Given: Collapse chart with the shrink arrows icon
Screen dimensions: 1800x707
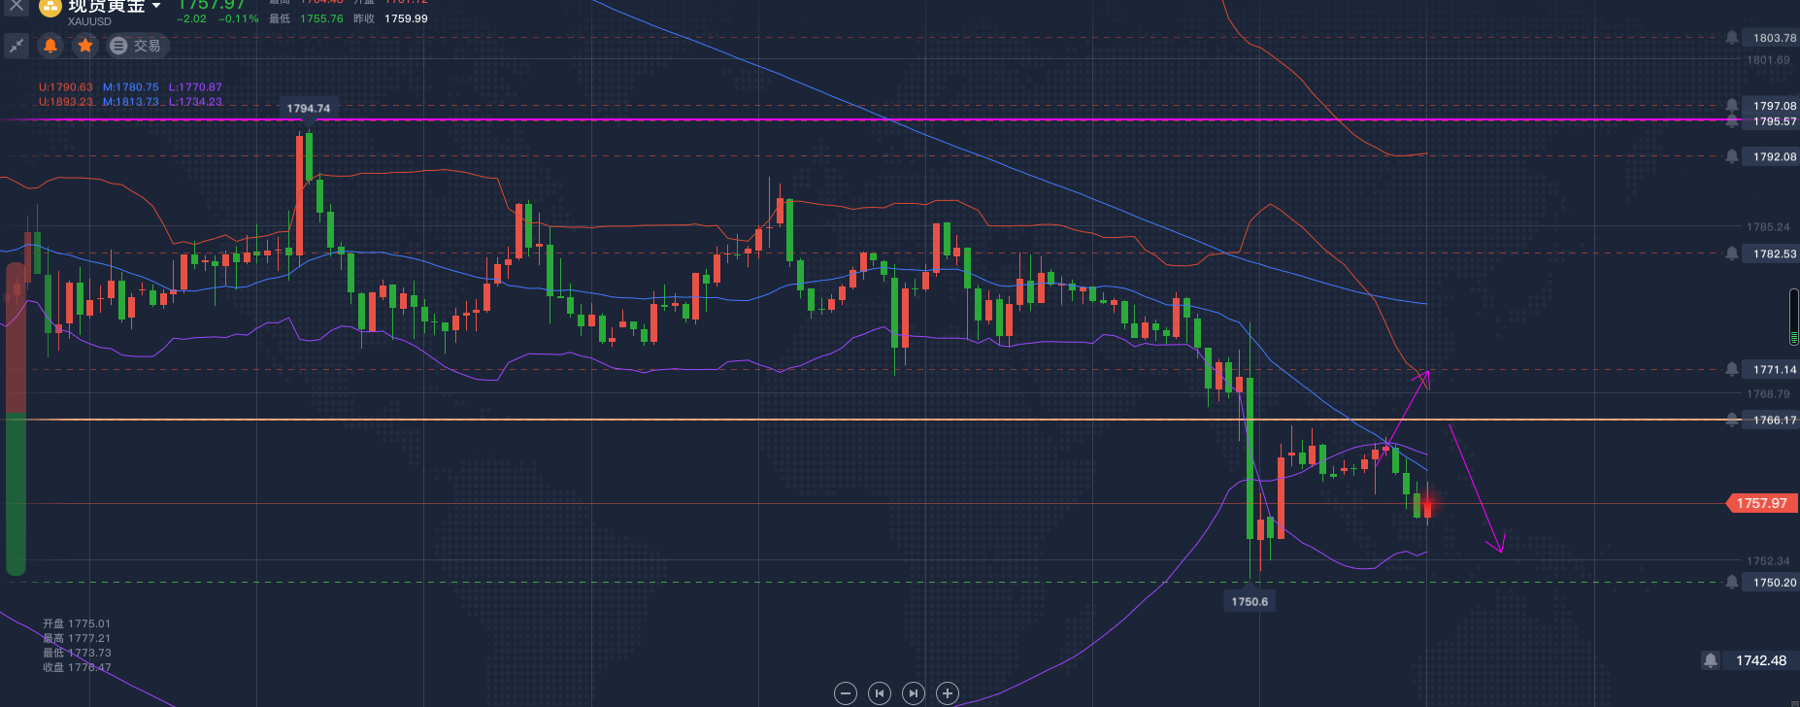Looking at the screenshot, I should (x=17, y=46).
